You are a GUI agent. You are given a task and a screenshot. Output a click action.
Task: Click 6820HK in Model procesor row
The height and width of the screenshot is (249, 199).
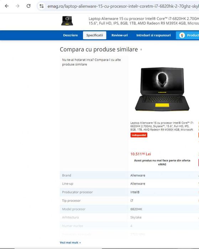pyautogui.click(x=136, y=209)
